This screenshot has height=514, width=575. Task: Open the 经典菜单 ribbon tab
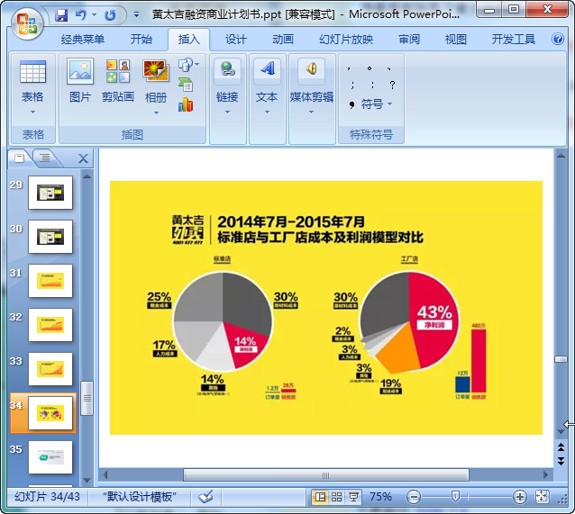click(83, 40)
